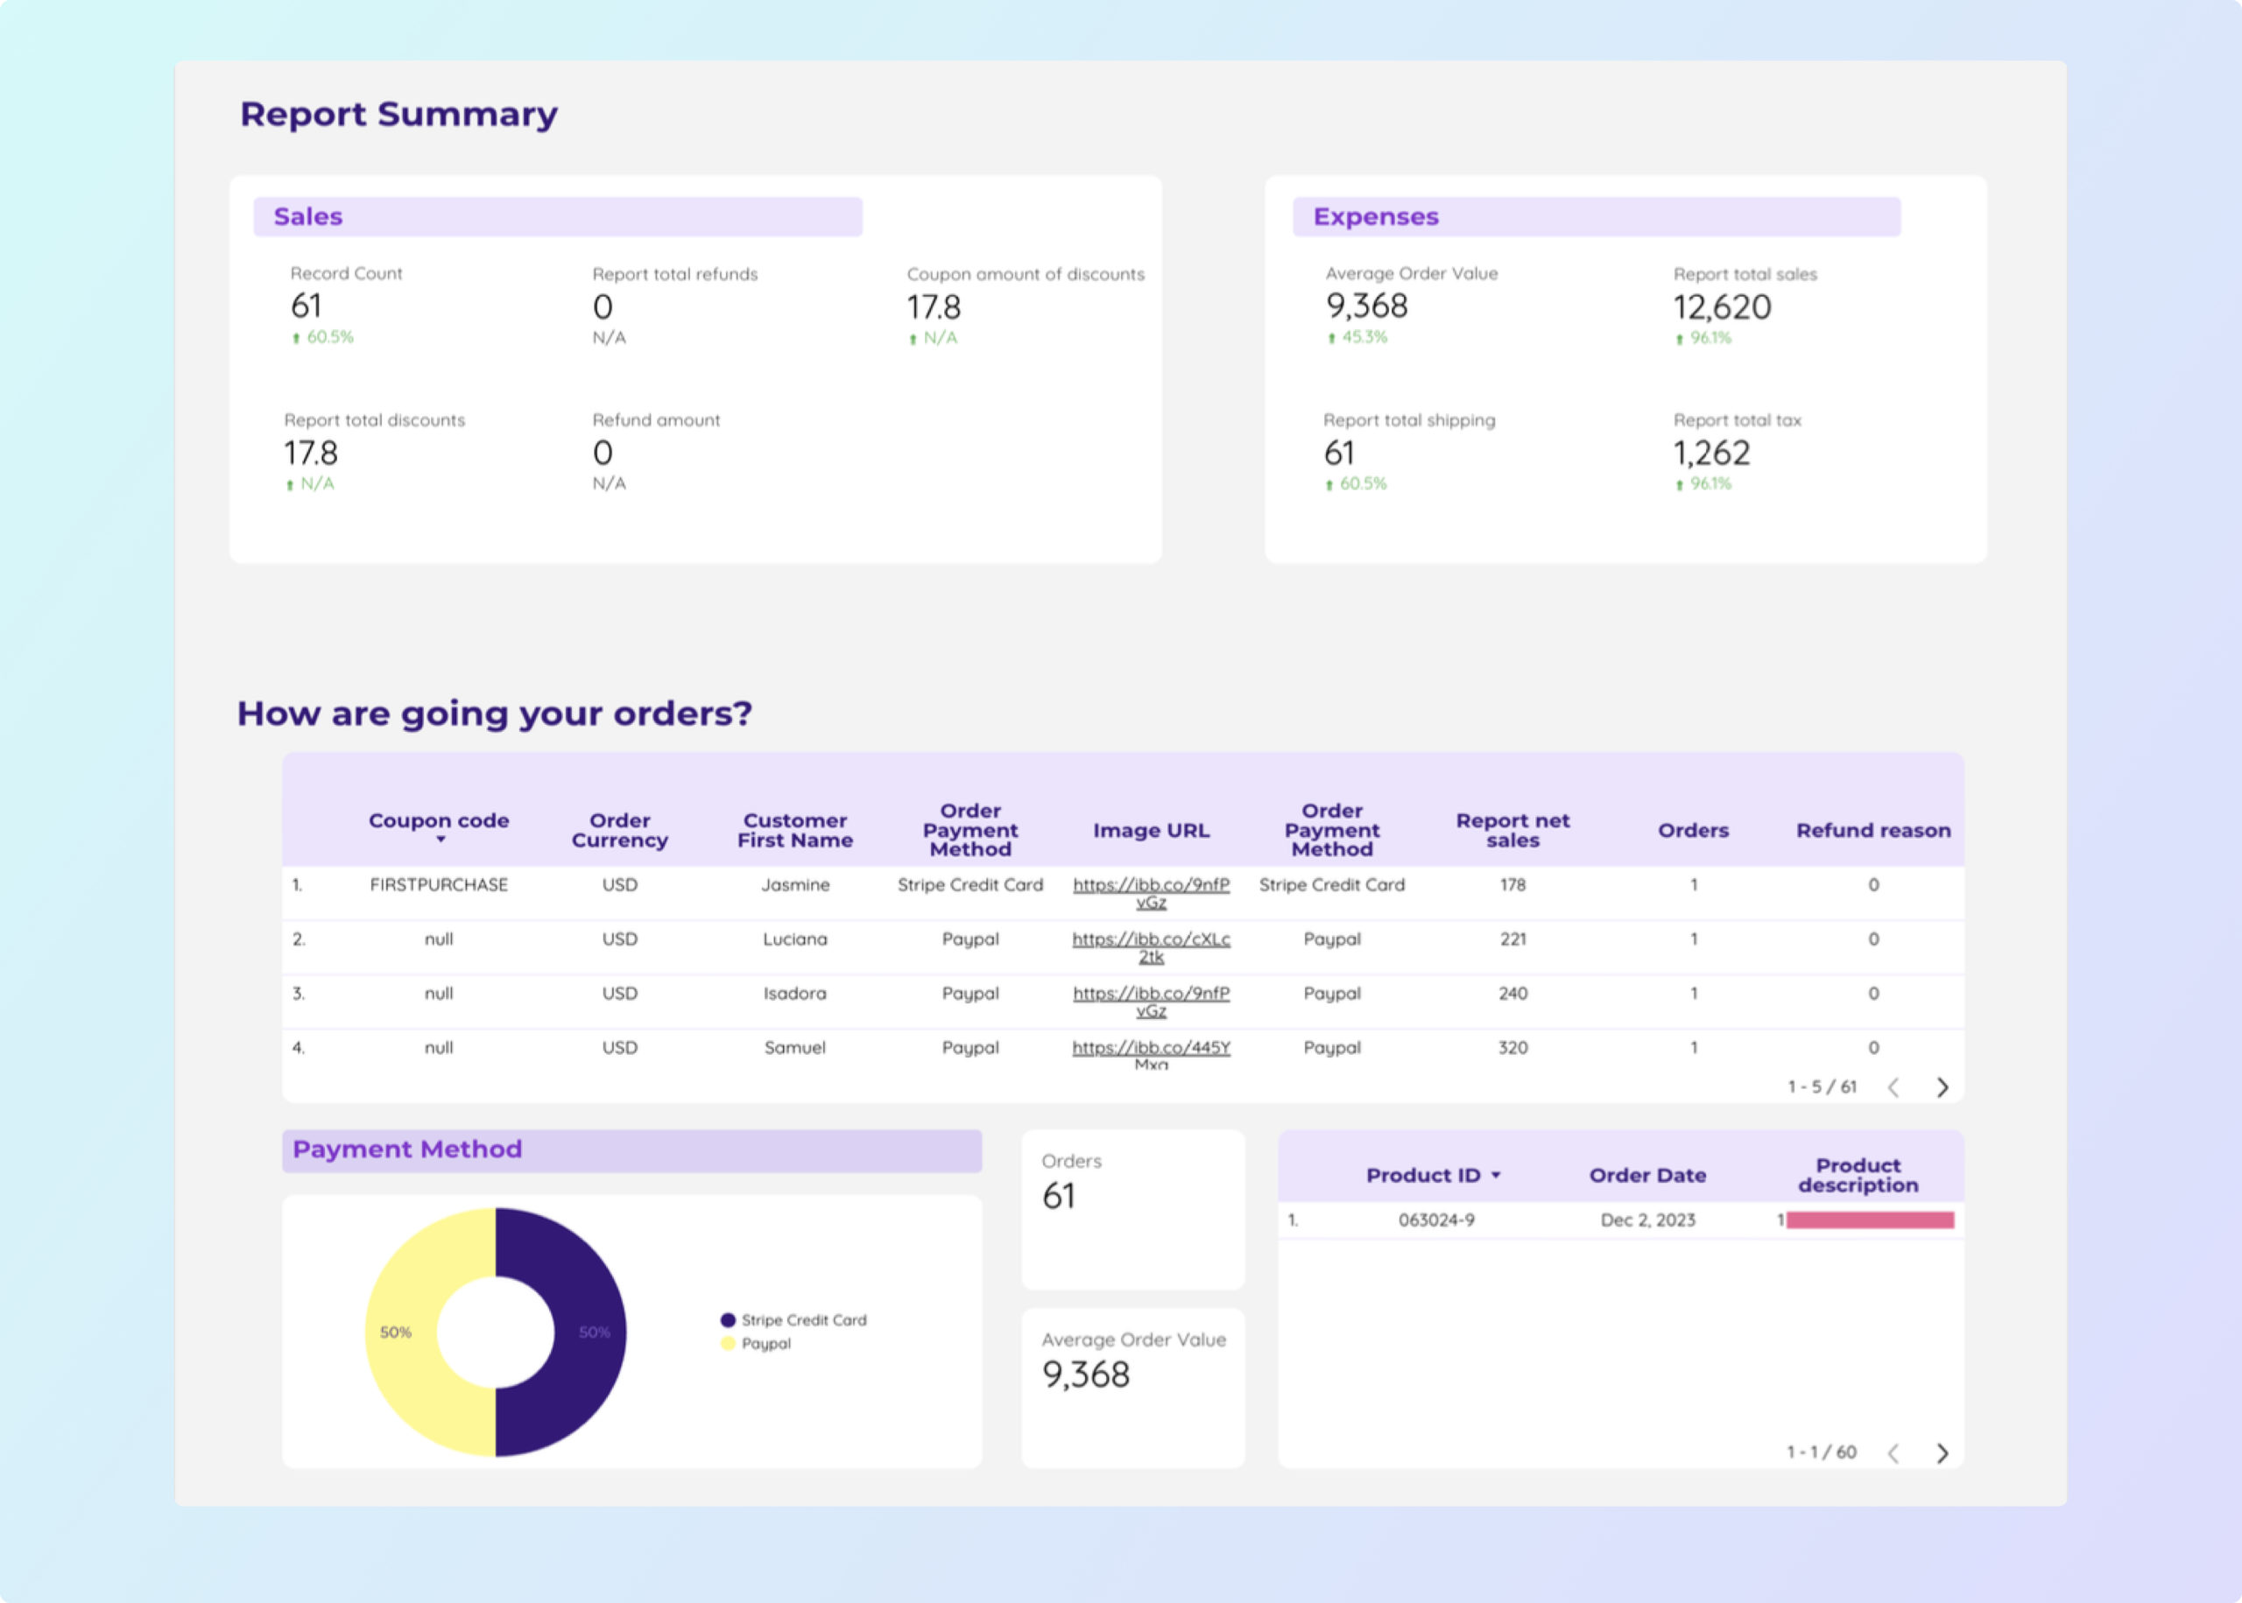Image resolution: width=2242 pixels, height=1603 pixels.
Task: Sort by Customer First Name header
Action: coord(794,830)
